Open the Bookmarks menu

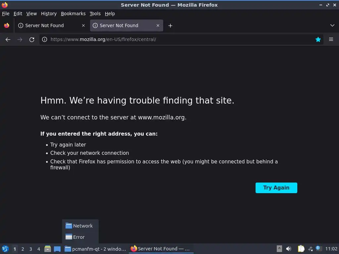tap(73, 14)
